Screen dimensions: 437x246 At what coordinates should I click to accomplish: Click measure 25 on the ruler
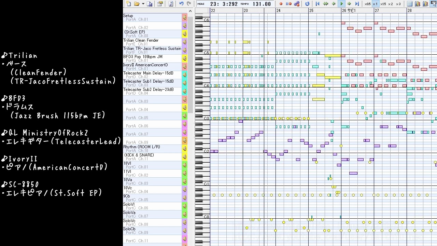pos(311,11)
